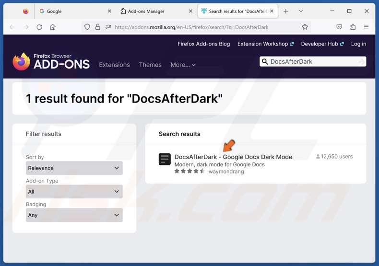This screenshot has height=266, width=379.
Task: Click the Search results heading
Action: click(x=179, y=134)
